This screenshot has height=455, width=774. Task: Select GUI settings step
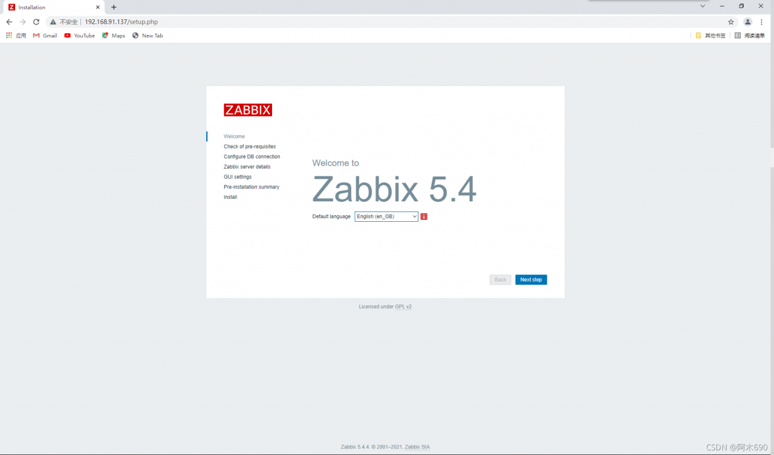238,177
